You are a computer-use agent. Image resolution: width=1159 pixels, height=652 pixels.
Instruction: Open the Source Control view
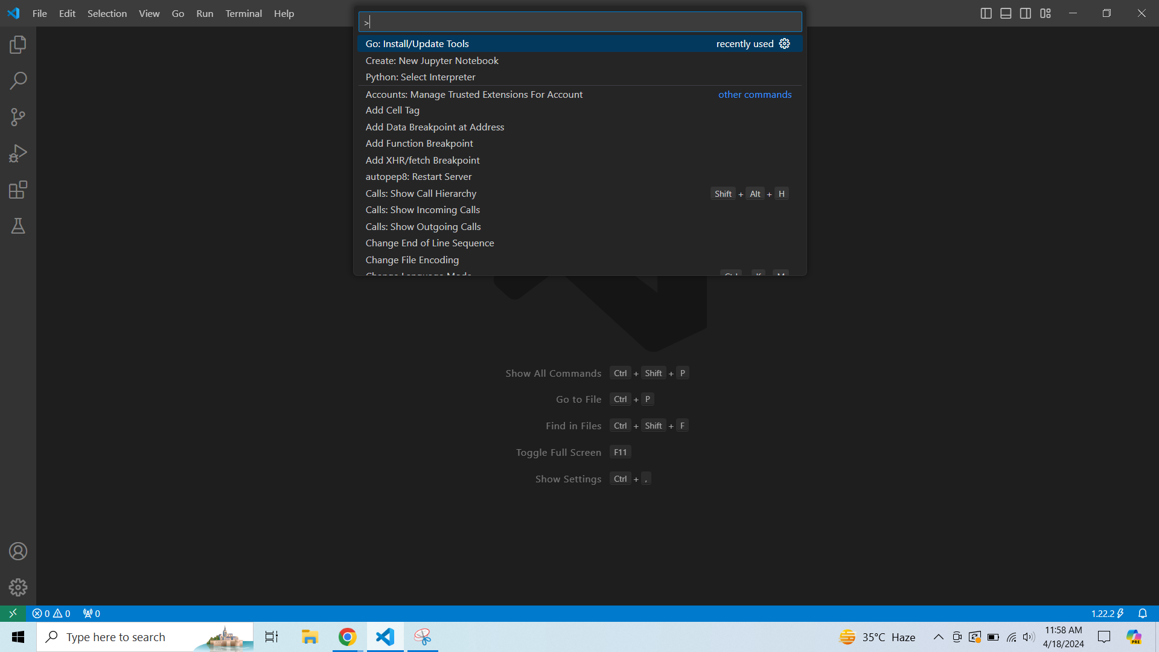tap(18, 117)
